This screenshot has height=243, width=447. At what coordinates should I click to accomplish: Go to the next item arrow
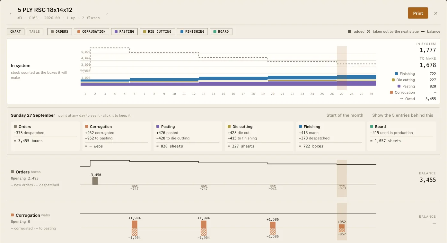pyautogui.click(x=107, y=14)
